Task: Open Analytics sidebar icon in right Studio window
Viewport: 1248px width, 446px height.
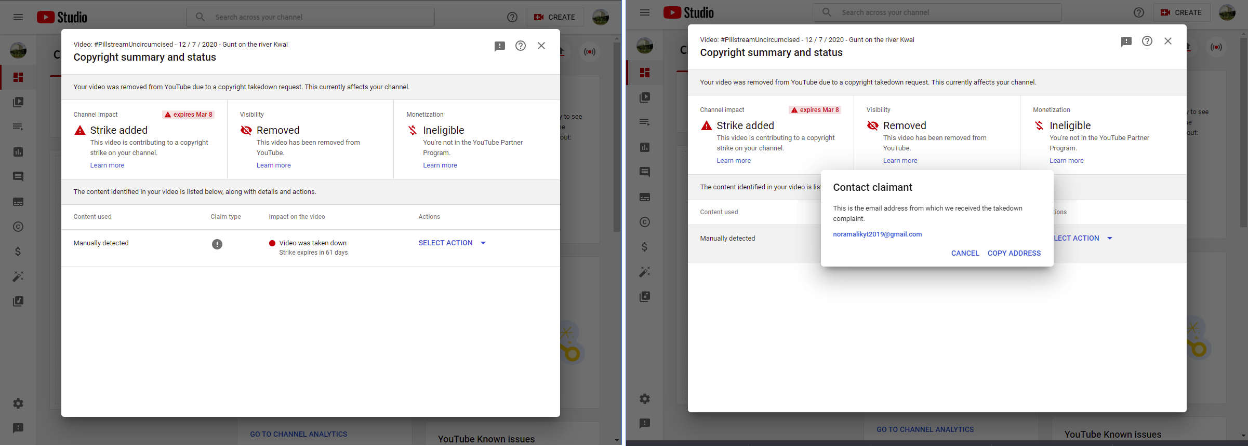Action: click(x=645, y=147)
